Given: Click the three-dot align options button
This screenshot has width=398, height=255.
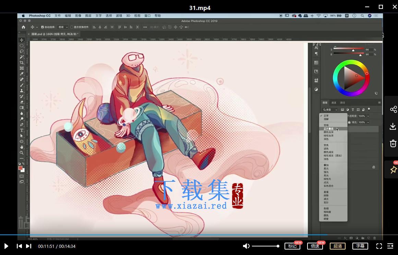Looking at the screenshot, I should [x=145, y=27].
